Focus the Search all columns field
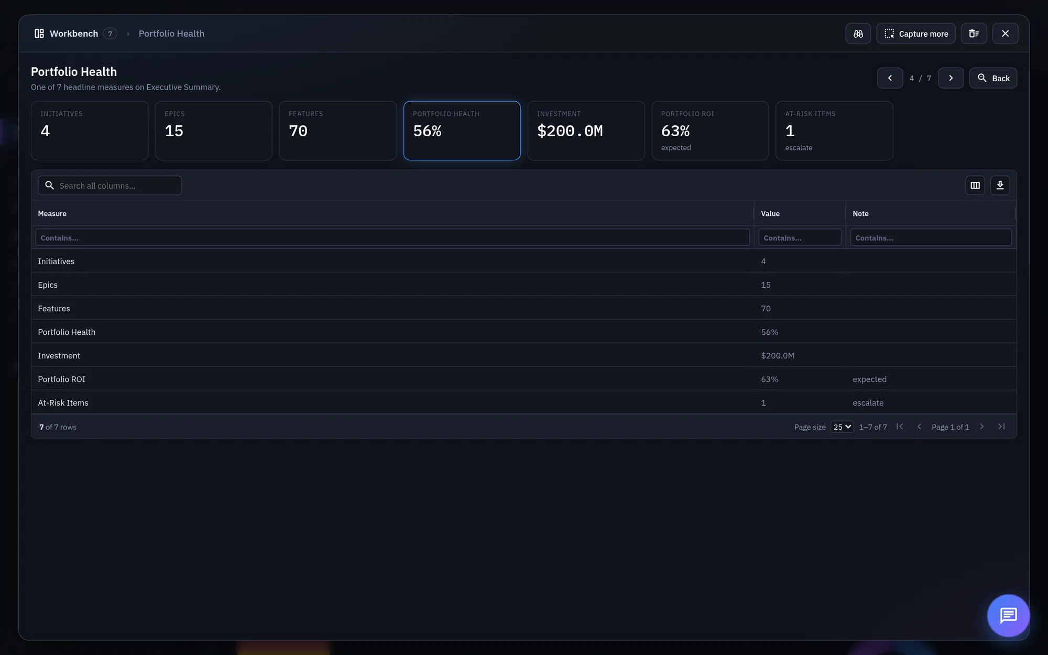This screenshot has height=655, width=1048. click(110, 185)
